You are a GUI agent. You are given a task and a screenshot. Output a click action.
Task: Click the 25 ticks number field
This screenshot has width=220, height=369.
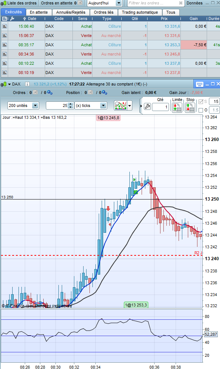click(57, 105)
